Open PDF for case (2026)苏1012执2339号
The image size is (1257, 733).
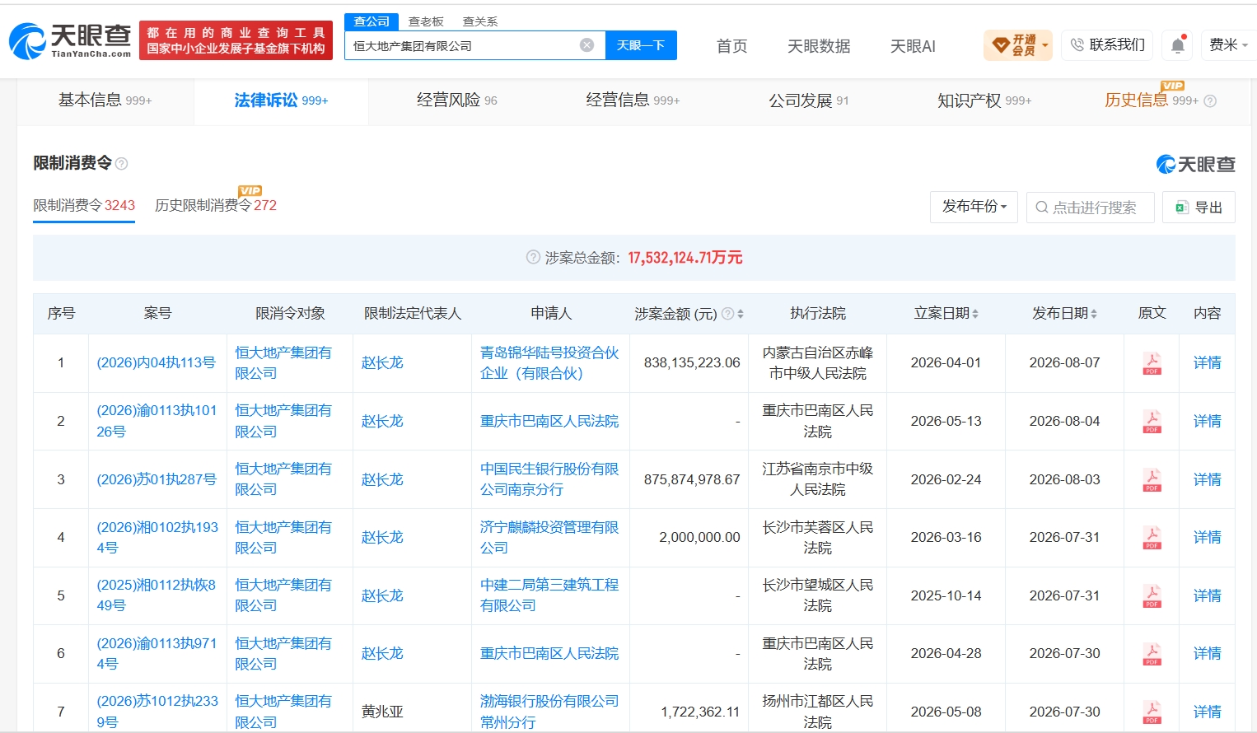pos(1152,712)
